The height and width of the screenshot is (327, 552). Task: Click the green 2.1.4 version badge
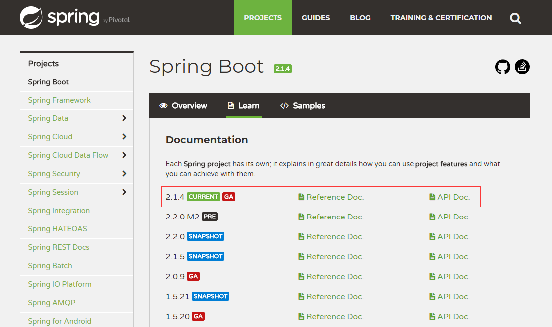pos(282,69)
